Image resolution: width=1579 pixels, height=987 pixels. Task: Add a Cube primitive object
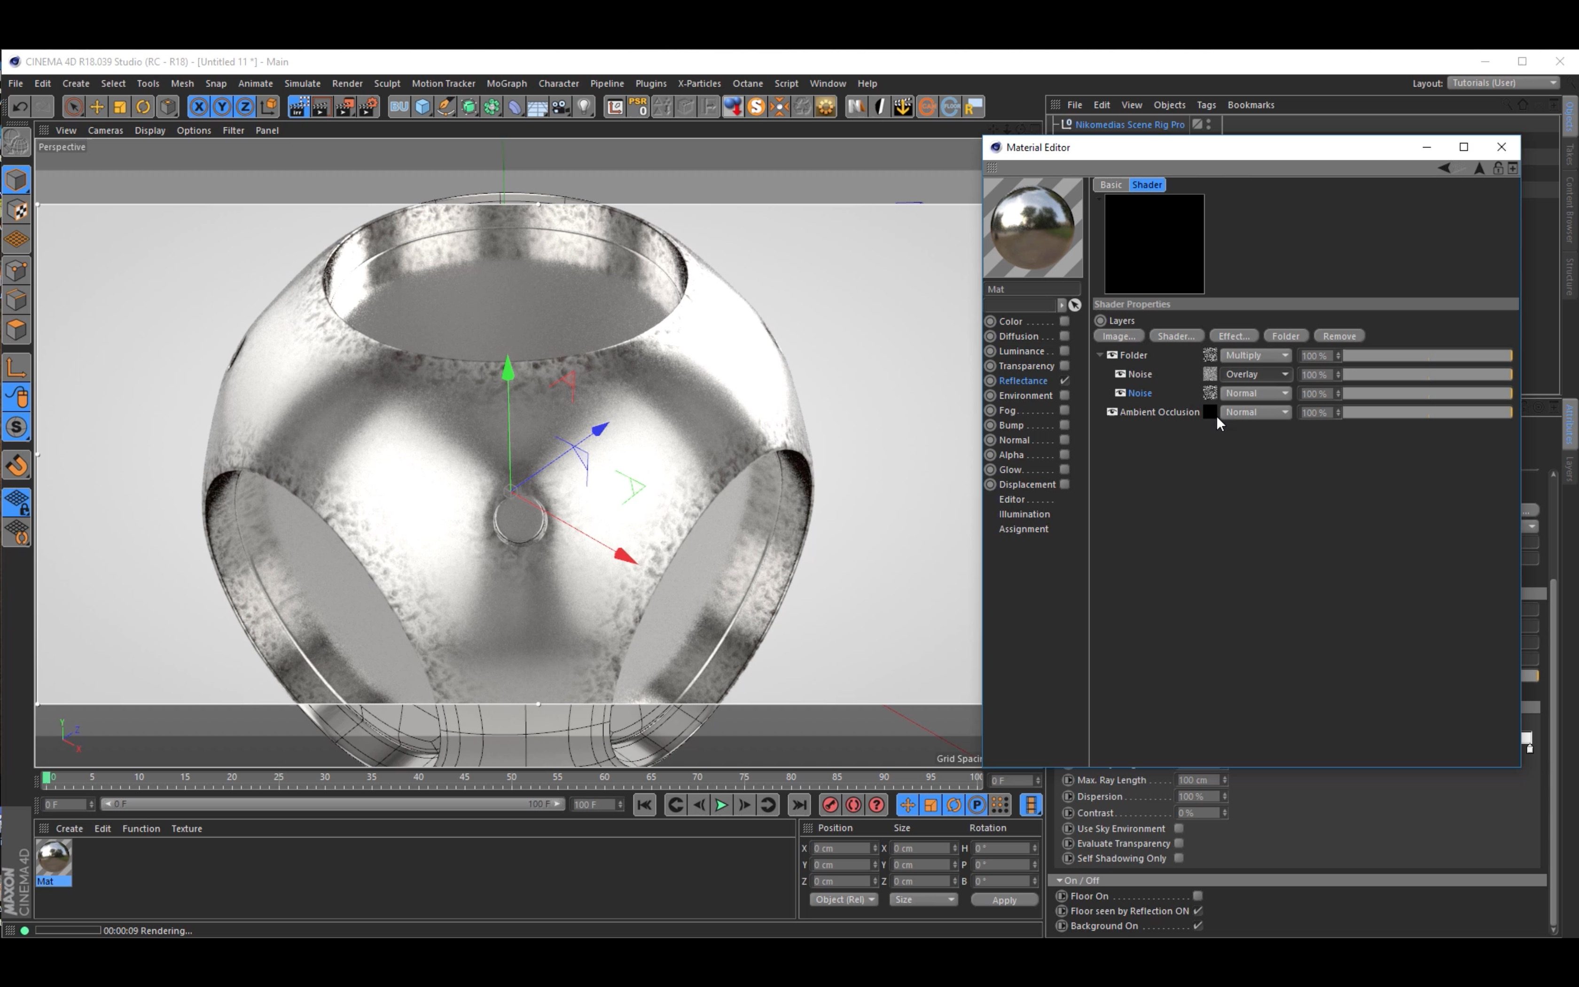coord(423,106)
